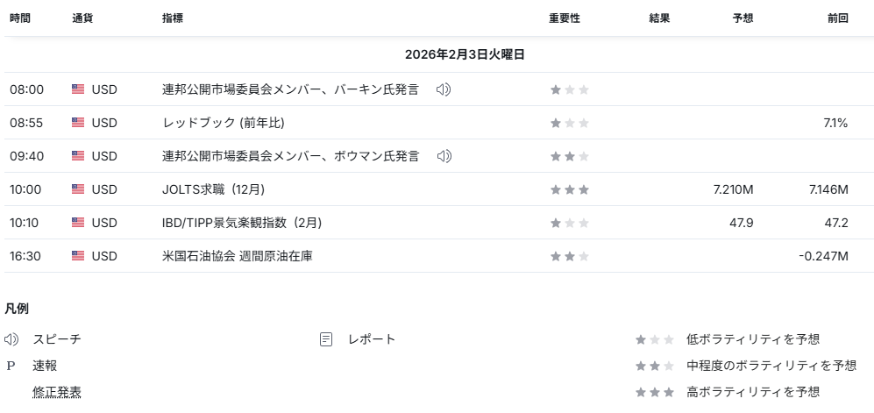Click the スピーチ speaker icon in the legend
The image size is (874, 413).
coord(11,339)
